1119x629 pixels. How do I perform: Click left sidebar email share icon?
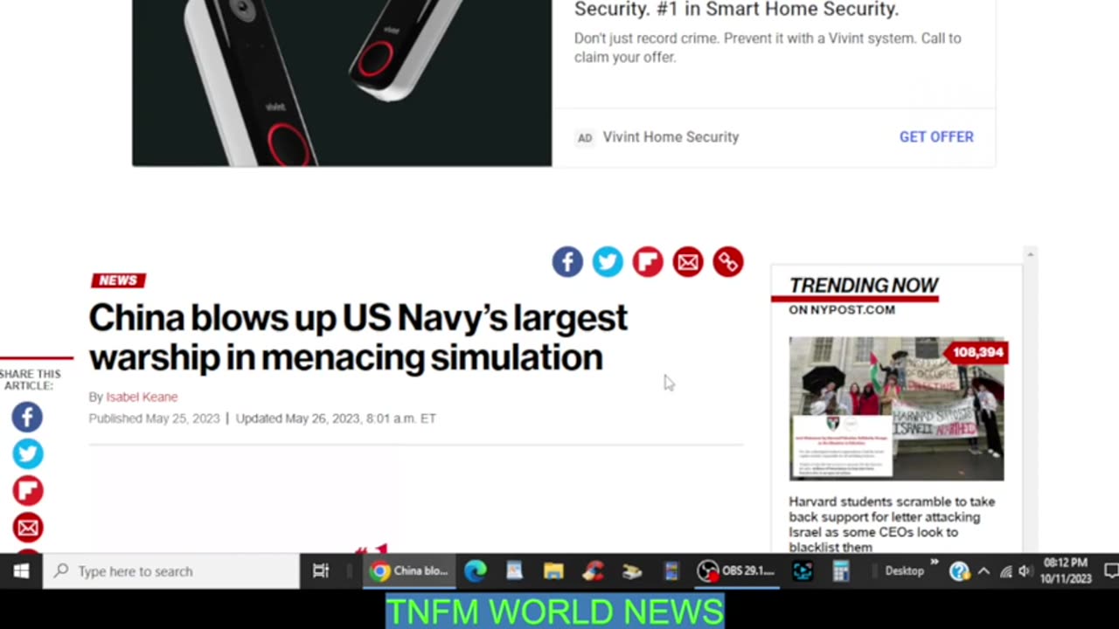pyautogui.click(x=27, y=528)
